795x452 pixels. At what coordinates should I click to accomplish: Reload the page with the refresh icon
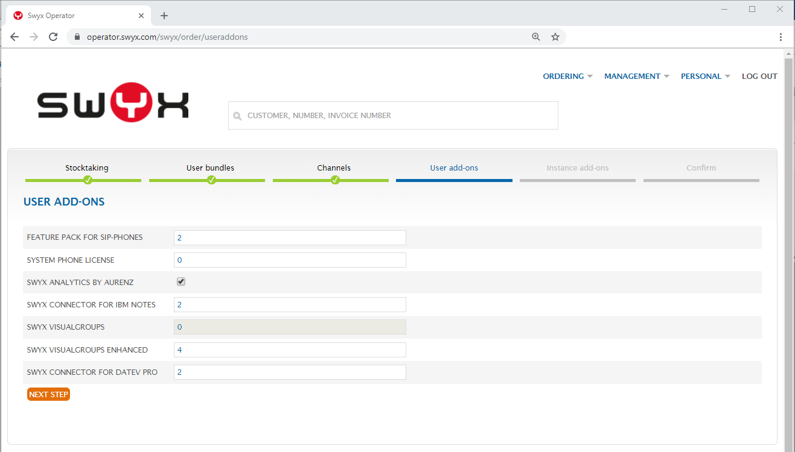pyautogui.click(x=53, y=37)
